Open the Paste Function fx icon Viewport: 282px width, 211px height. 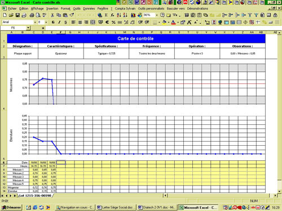112,15
